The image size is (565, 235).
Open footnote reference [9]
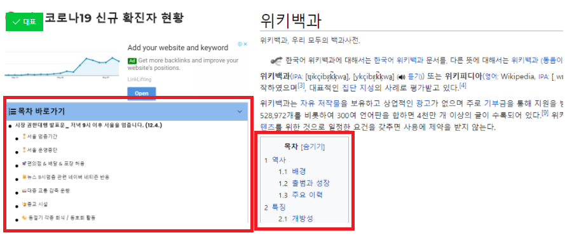(x=545, y=114)
